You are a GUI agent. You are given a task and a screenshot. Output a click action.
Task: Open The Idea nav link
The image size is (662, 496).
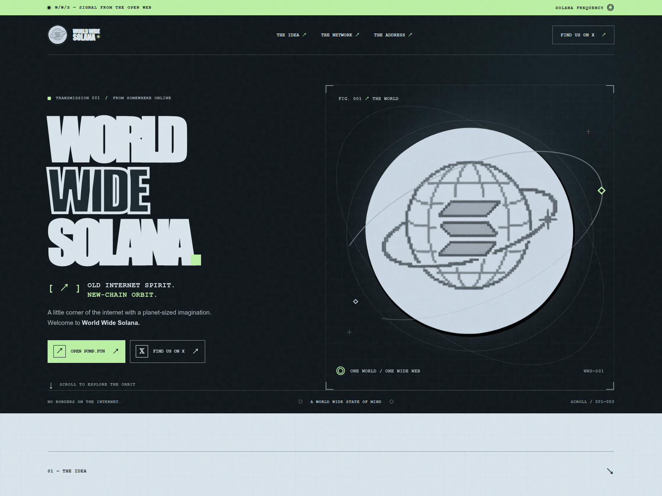(x=291, y=35)
